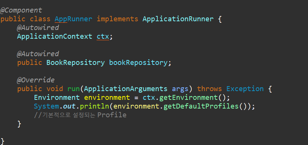
Task: Select the 'void' keyword
Action: (55, 89)
